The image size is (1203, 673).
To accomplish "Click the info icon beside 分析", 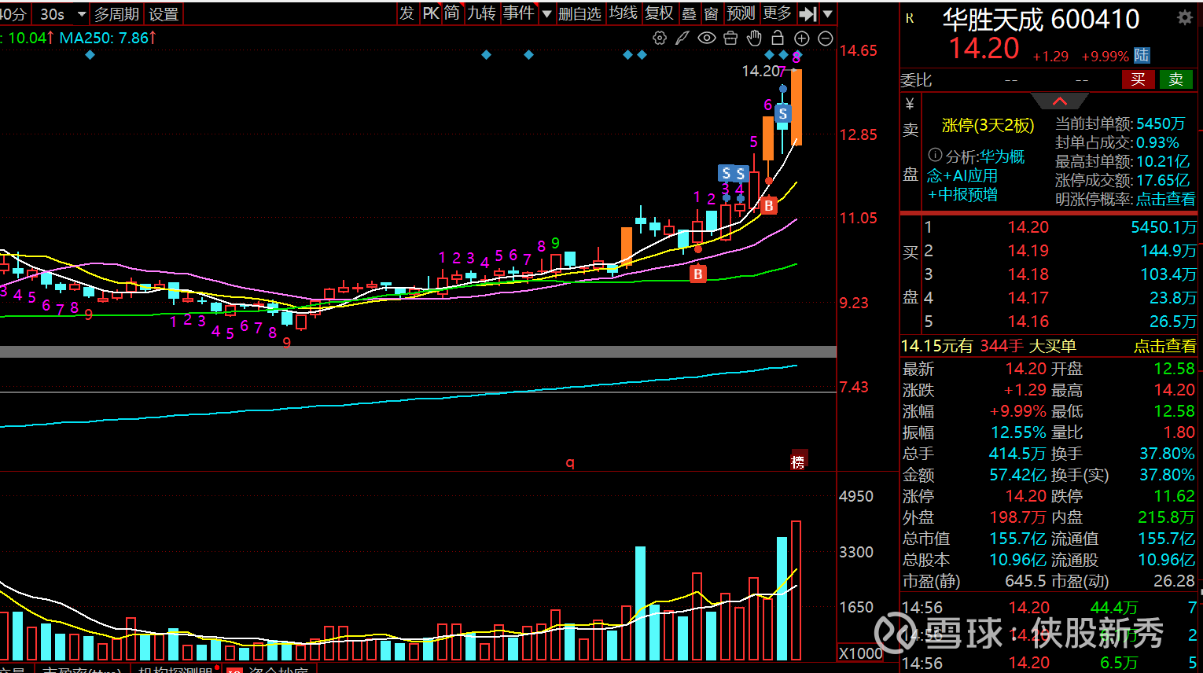I will point(935,155).
